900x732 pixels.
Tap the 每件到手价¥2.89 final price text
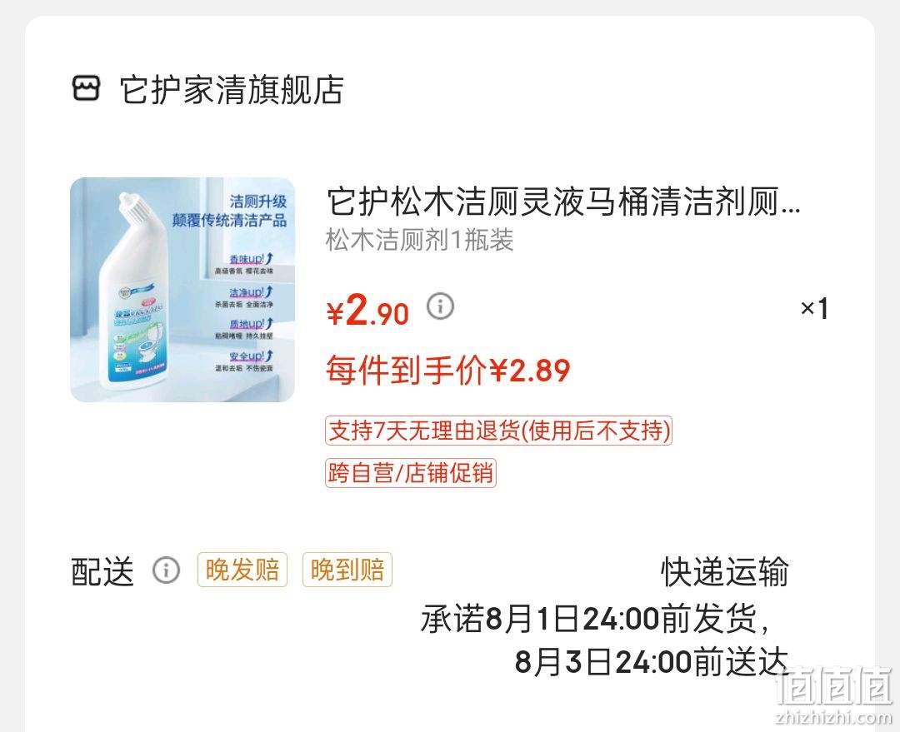tap(448, 370)
